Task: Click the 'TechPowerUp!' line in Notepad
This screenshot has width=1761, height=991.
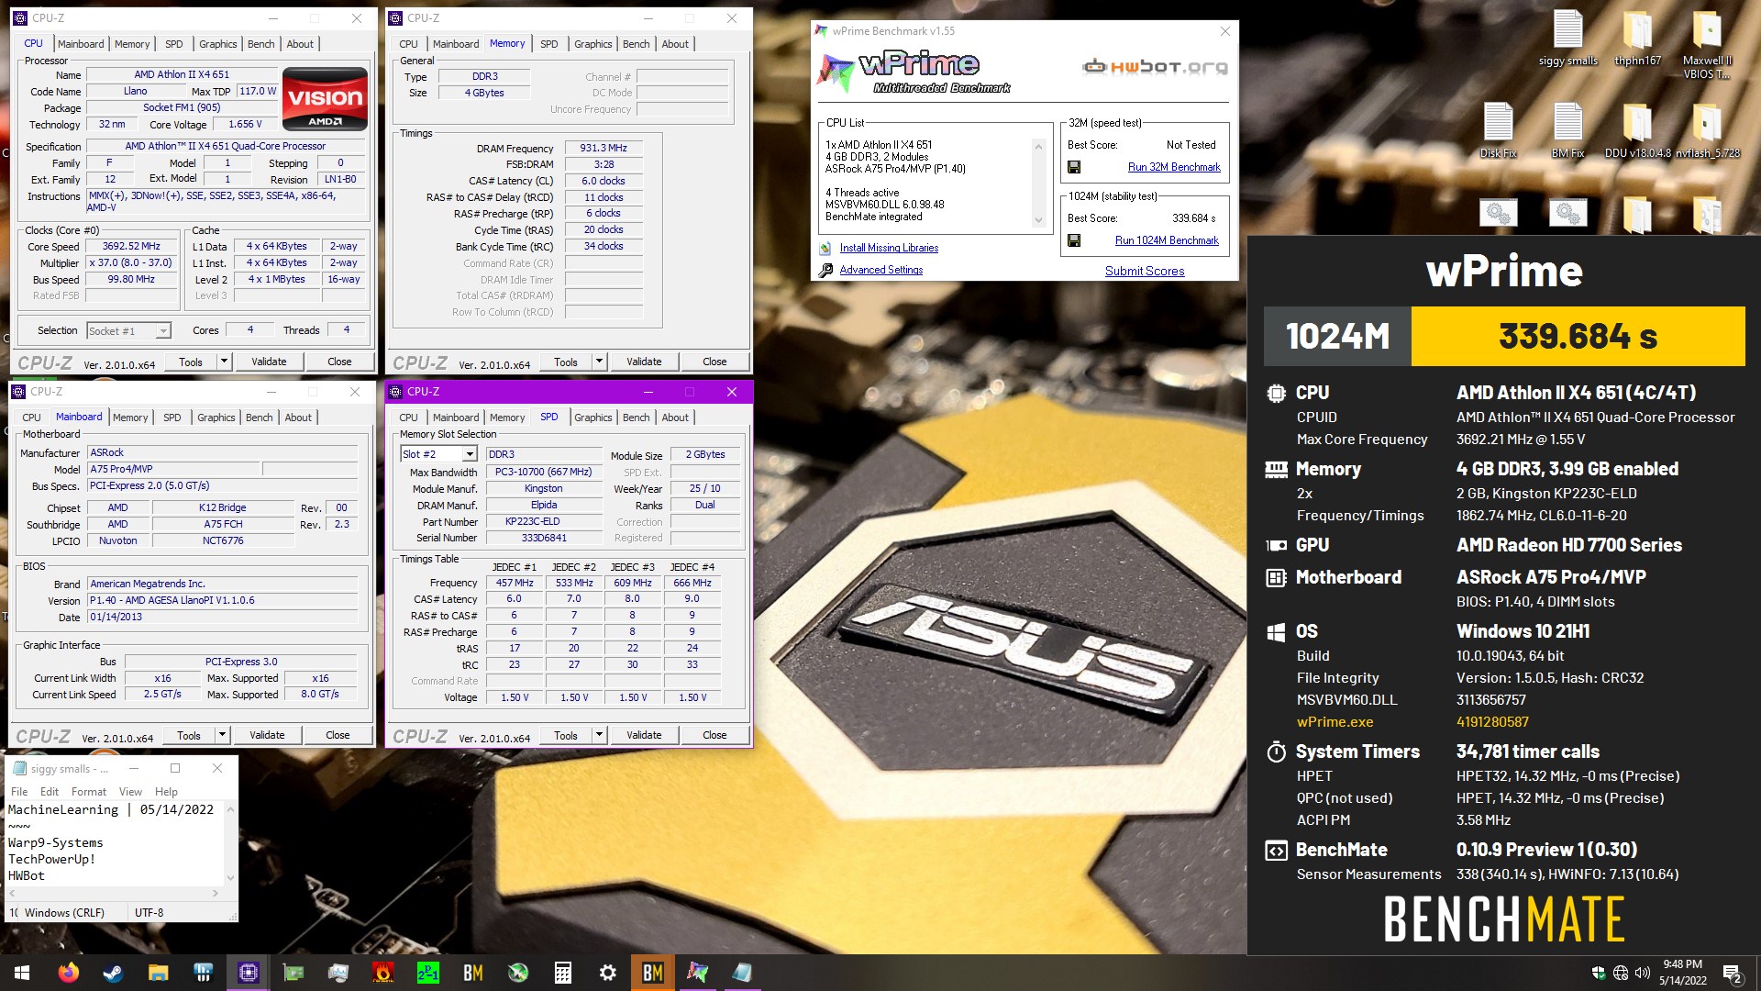Action: [51, 859]
